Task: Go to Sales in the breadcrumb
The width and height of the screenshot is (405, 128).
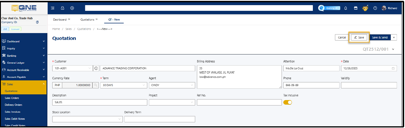Action: 68,29
